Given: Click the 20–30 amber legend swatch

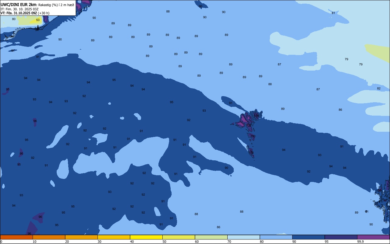Looking at the screenshot, I should (81, 237).
